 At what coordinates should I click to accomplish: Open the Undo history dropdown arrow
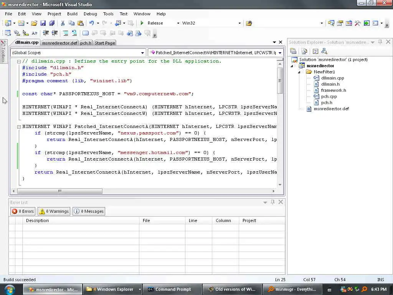click(98, 23)
